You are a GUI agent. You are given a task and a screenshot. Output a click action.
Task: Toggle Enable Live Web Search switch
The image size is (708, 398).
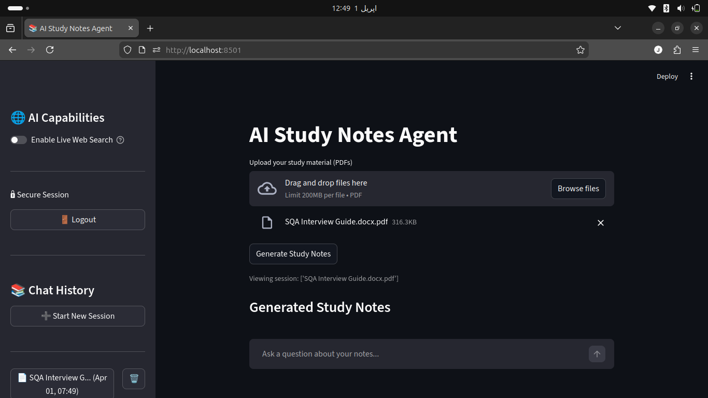[19, 140]
